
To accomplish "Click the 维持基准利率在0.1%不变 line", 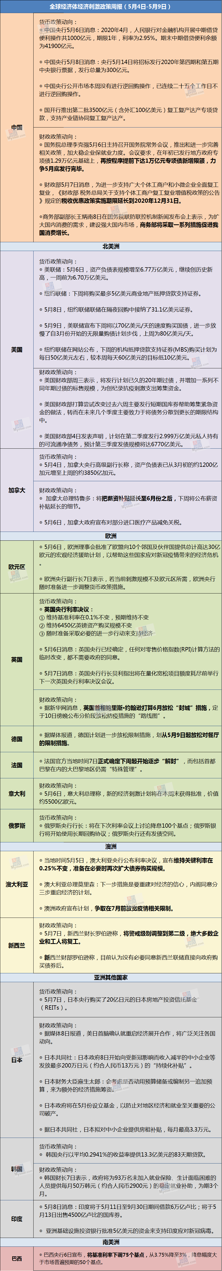I will click(94, 617).
